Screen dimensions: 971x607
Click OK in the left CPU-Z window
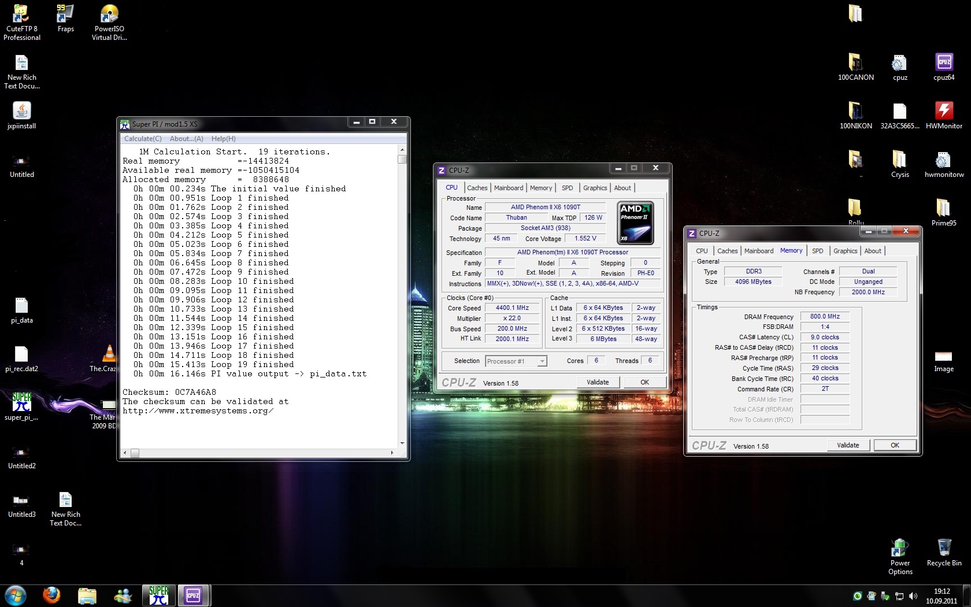644,382
